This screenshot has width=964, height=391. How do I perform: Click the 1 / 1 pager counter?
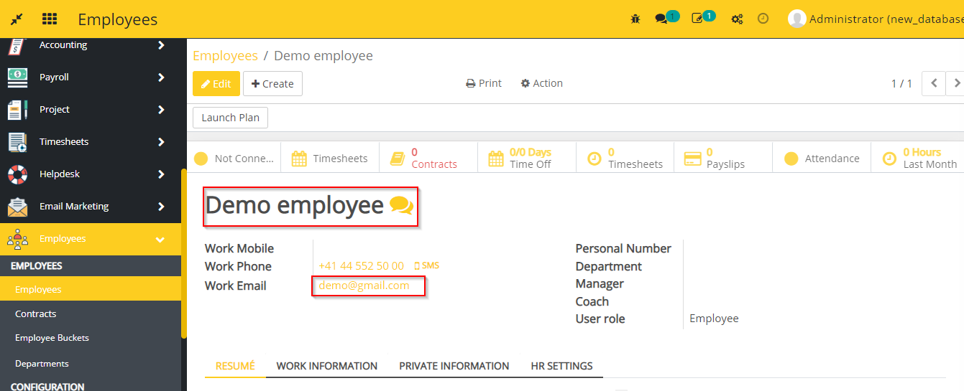(901, 83)
